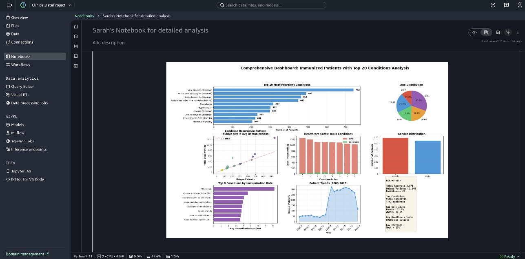Open the data sources panel icon

point(76,36)
